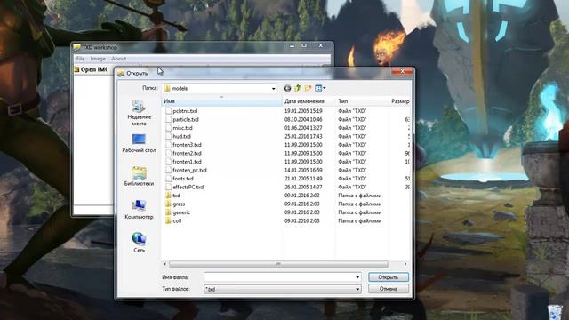This screenshot has height=320, width=569.
Task: Click the right arrow of the horizontal scrollbar
Action: tap(405, 264)
